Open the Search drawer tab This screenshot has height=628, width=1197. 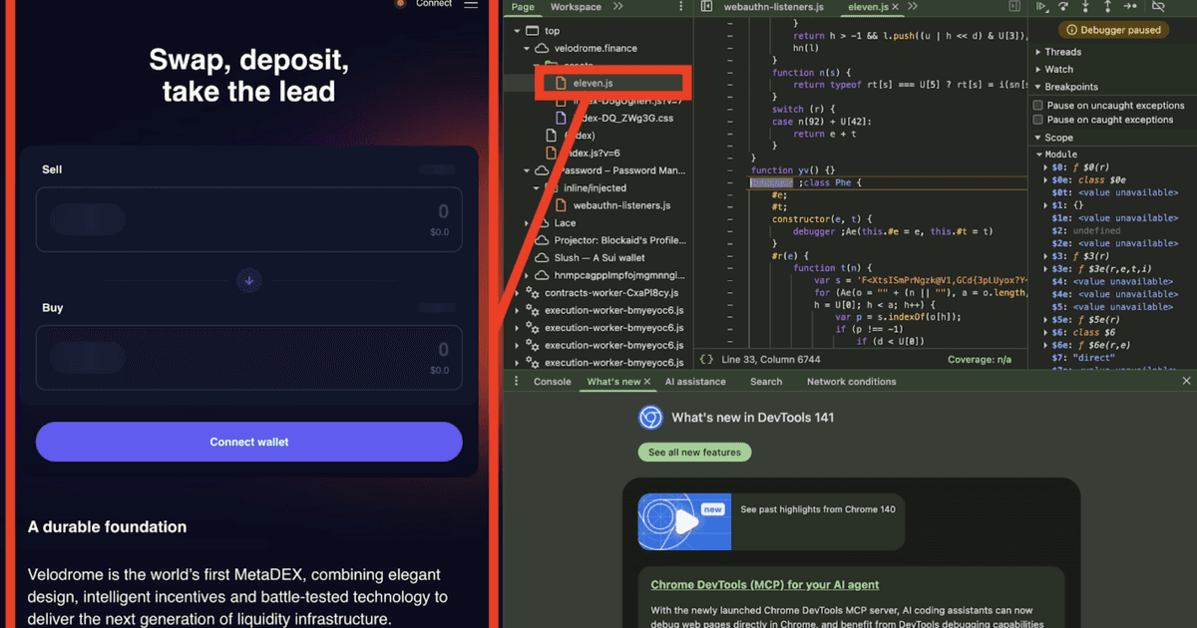766,382
